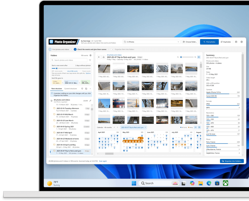Toggle the calendar layout icon at far right
This screenshot has height=201, width=249.
pos(199,127)
